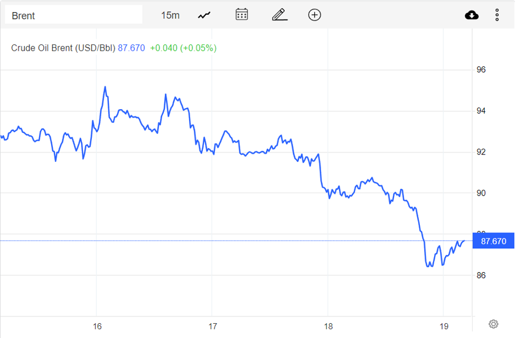The height and width of the screenshot is (338, 516).
Task: Open the three-dot more options menu
Action: (x=497, y=15)
